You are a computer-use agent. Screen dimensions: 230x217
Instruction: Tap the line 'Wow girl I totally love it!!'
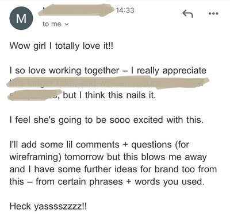(62, 46)
